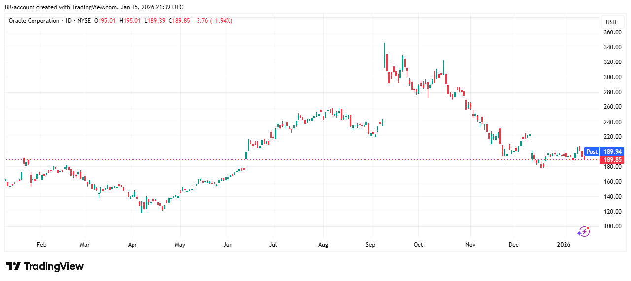Image resolution: width=631 pixels, height=281 pixels.
Task: Click the 360.00 price axis label
Action: click(612, 32)
